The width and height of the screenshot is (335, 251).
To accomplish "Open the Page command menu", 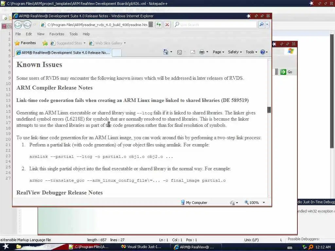I will [218, 52].
